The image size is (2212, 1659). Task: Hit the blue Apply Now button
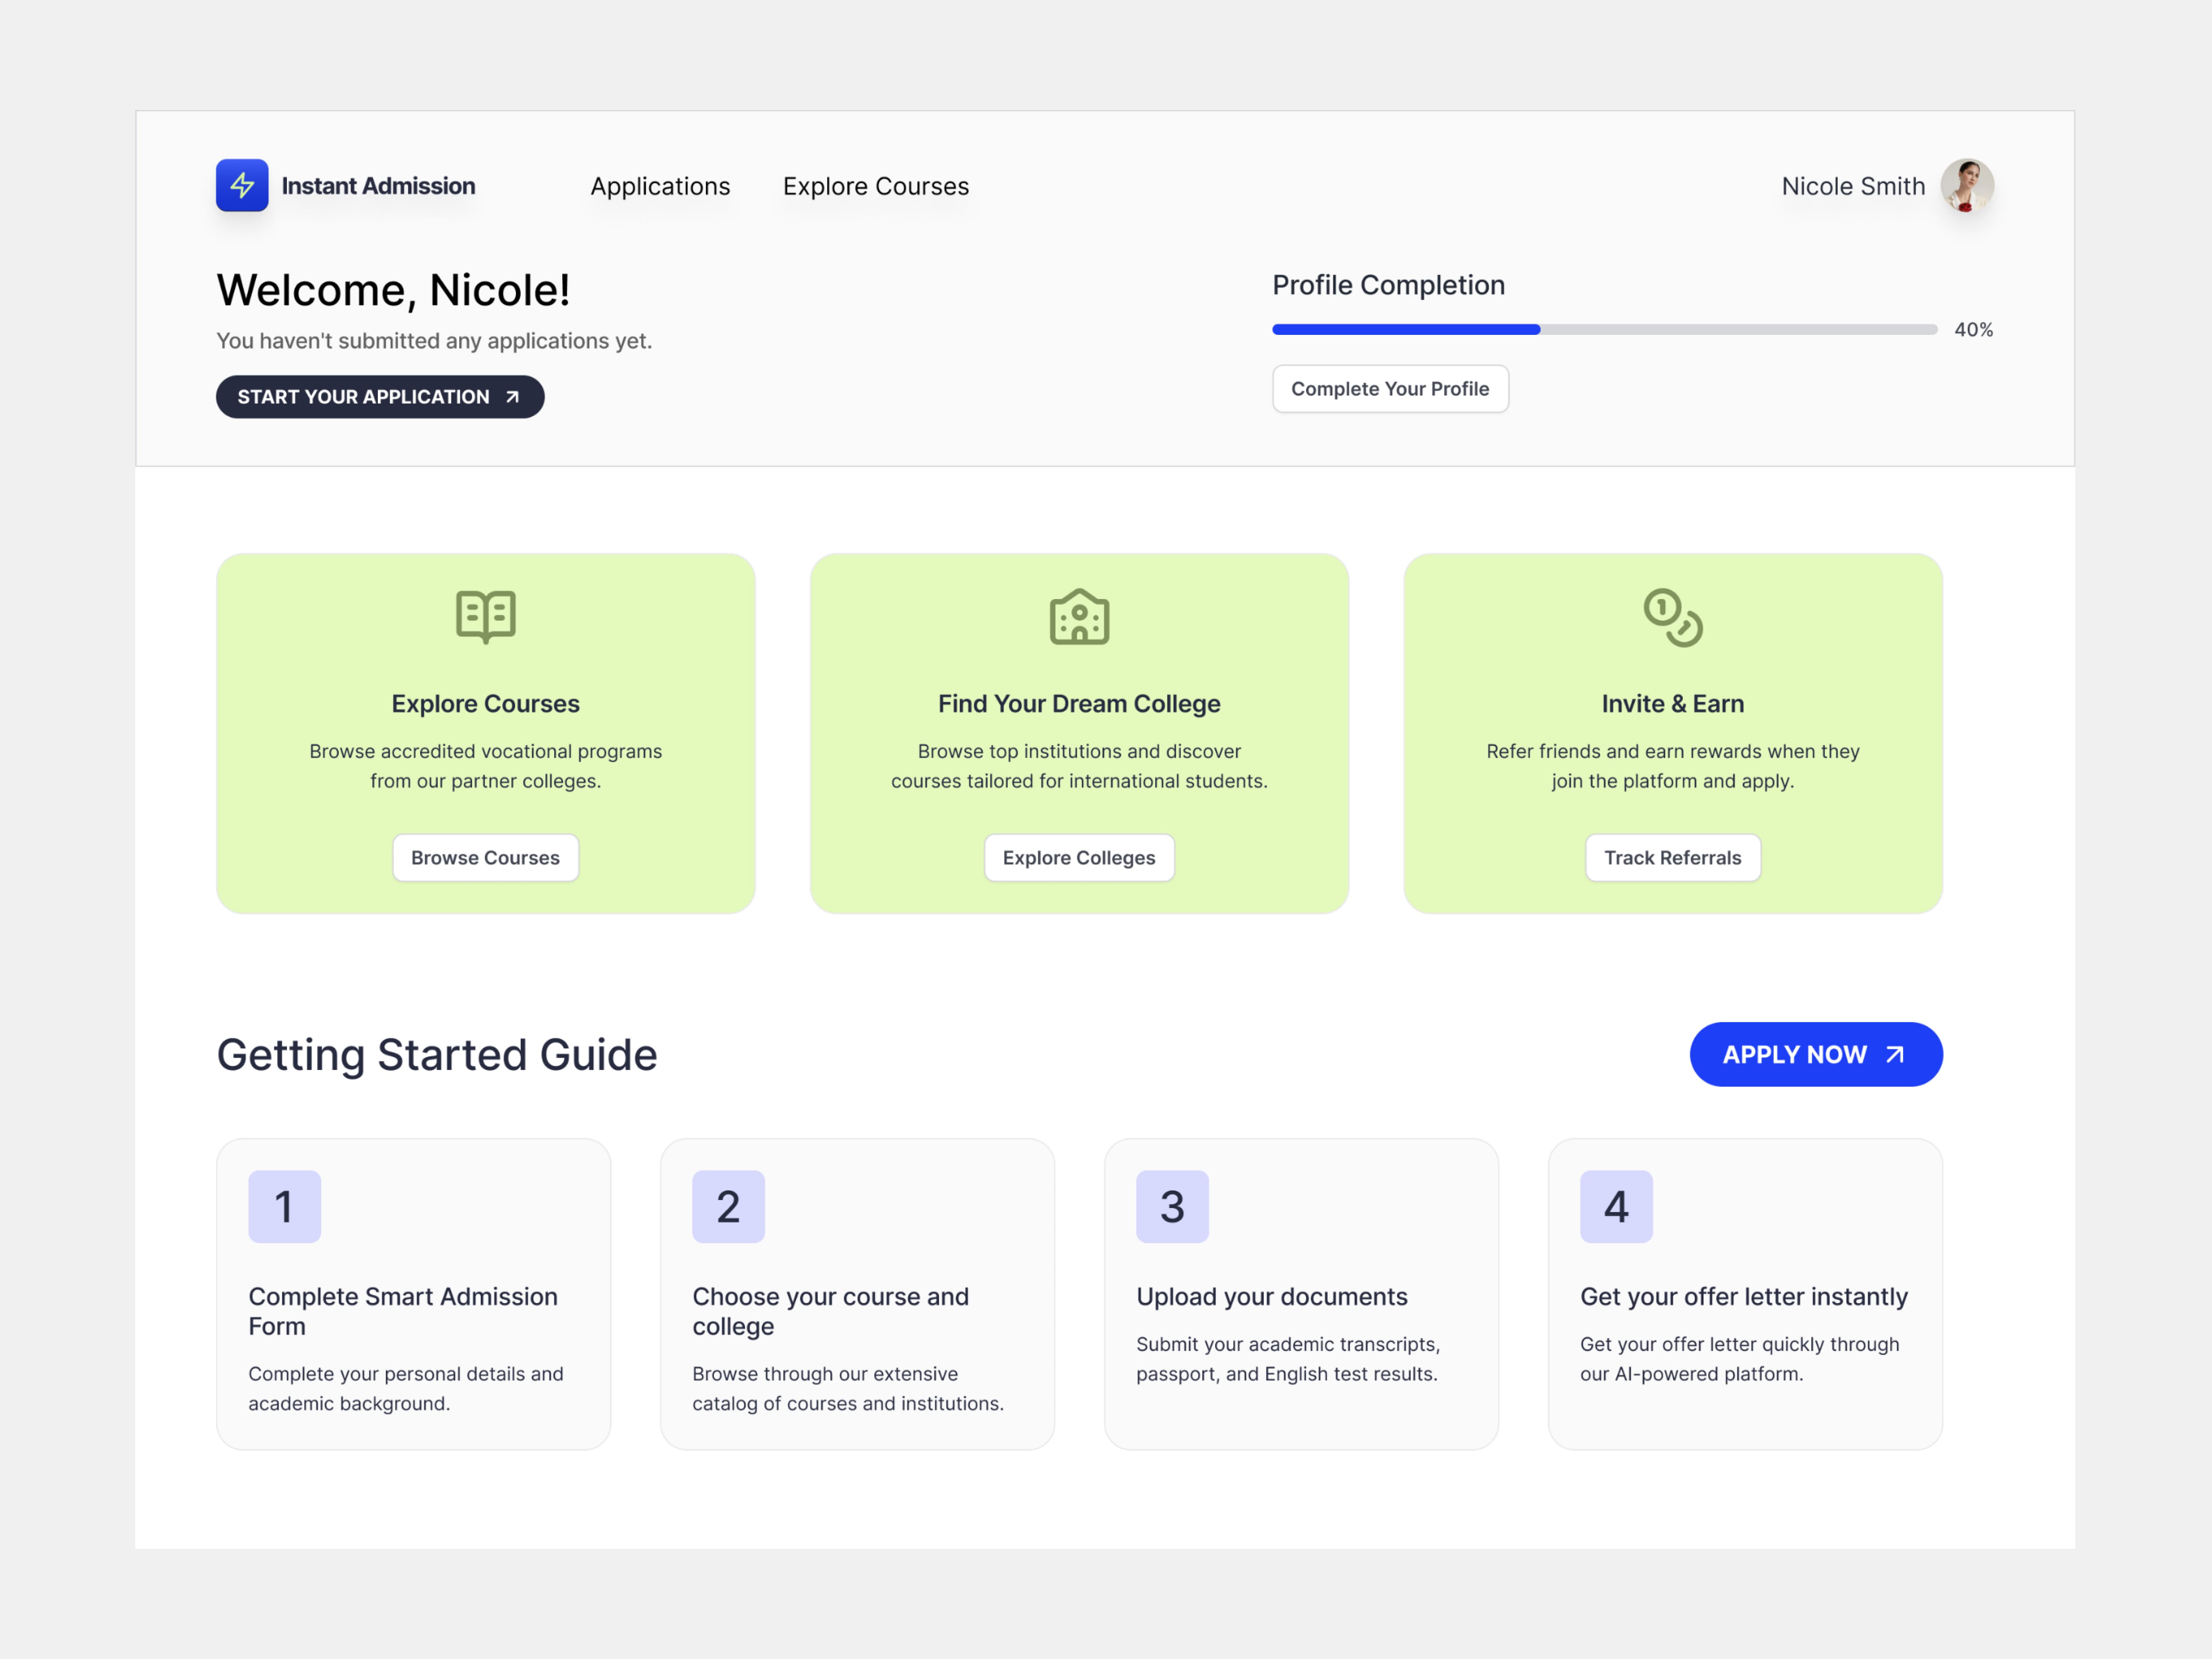click(x=1815, y=1054)
